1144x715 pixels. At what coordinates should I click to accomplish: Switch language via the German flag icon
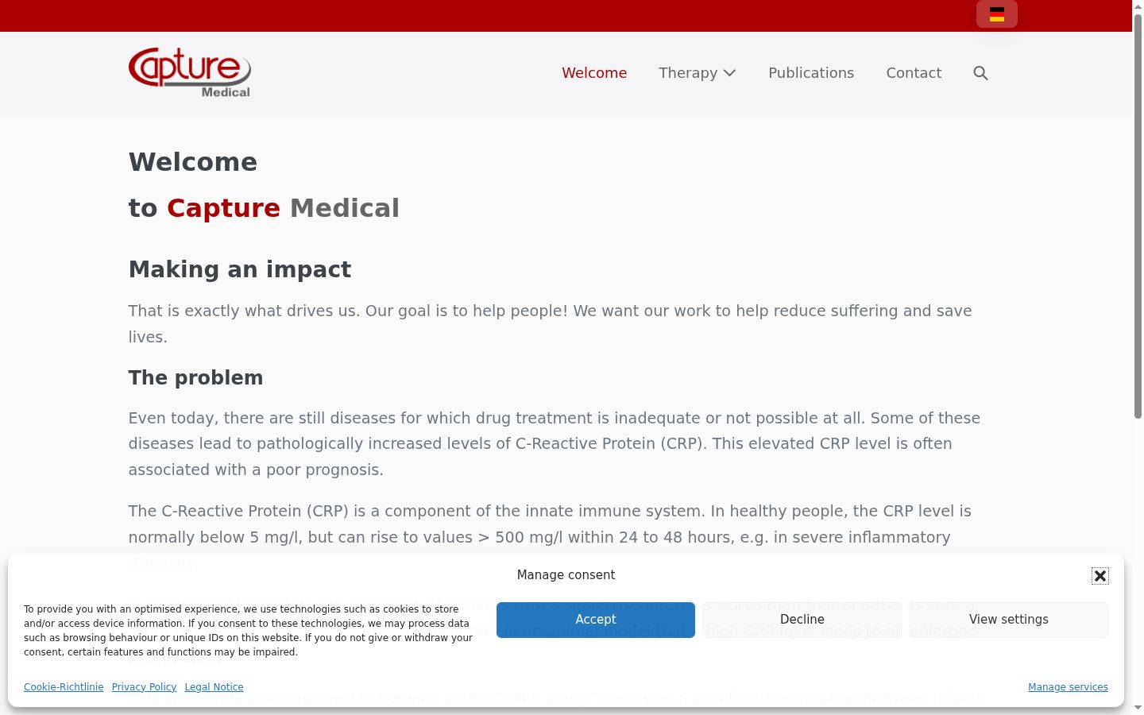click(997, 14)
